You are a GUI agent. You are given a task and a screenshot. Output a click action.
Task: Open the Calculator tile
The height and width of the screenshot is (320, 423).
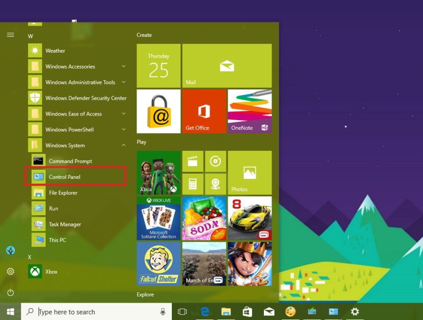193,184
